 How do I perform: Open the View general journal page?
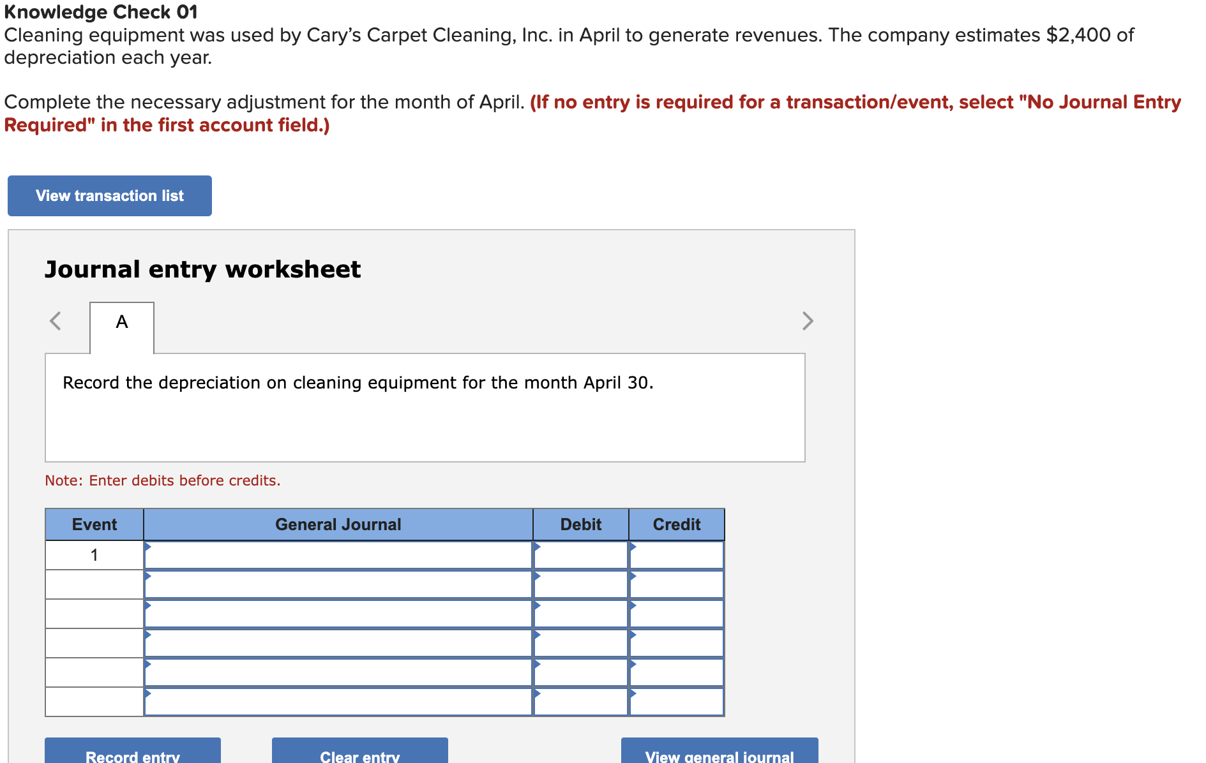[719, 755]
